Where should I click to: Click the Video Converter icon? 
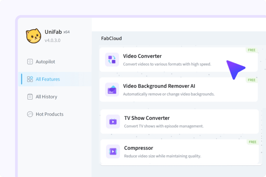(112, 59)
